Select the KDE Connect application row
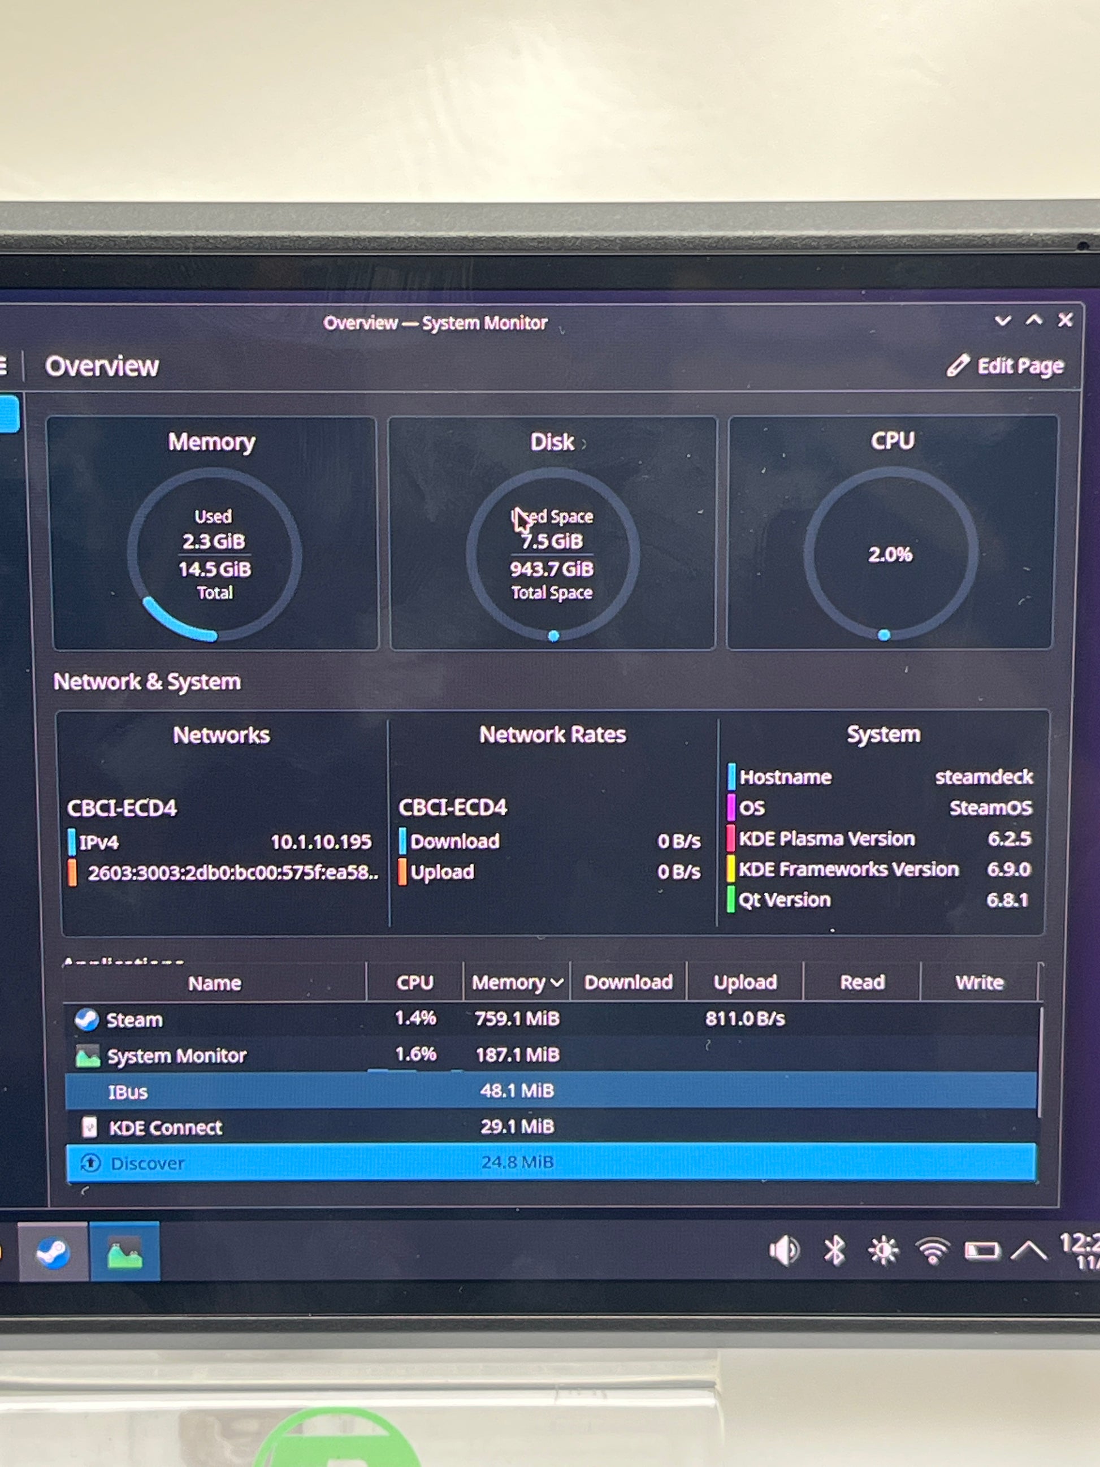Screen dimensions: 1100x1467 point(165,1127)
